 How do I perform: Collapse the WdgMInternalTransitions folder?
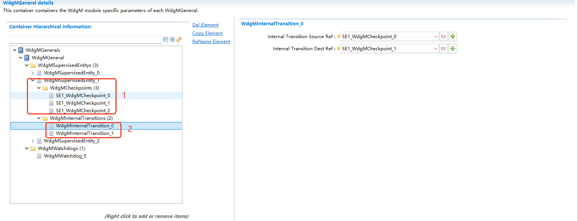39,118
